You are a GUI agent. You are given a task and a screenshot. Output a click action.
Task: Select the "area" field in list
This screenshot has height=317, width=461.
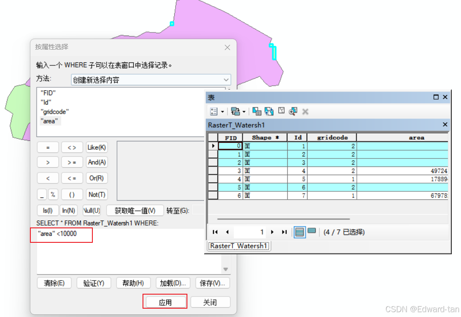point(49,121)
